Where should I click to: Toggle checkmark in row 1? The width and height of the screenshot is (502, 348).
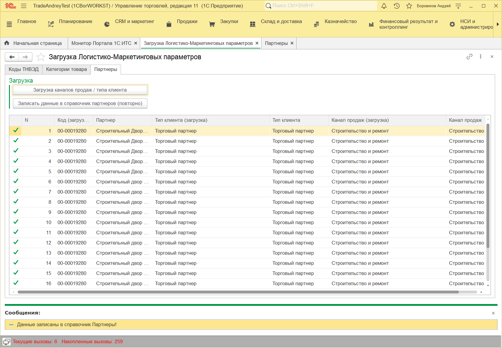pos(16,130)
